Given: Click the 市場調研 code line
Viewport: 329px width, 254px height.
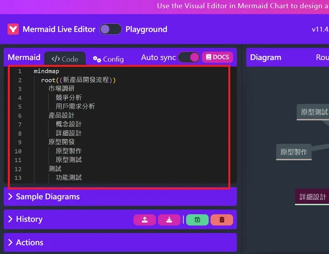Looking at the screenshot, I should (61, 89).
